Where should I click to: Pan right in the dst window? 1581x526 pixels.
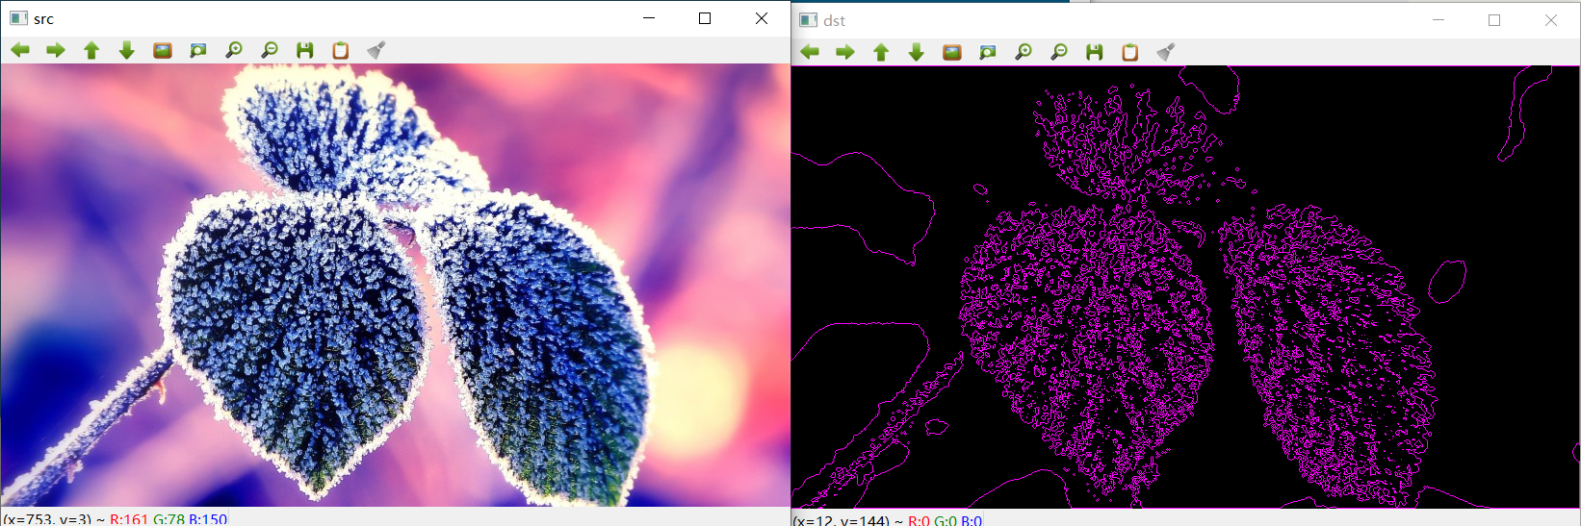click(x=845, y=52)
